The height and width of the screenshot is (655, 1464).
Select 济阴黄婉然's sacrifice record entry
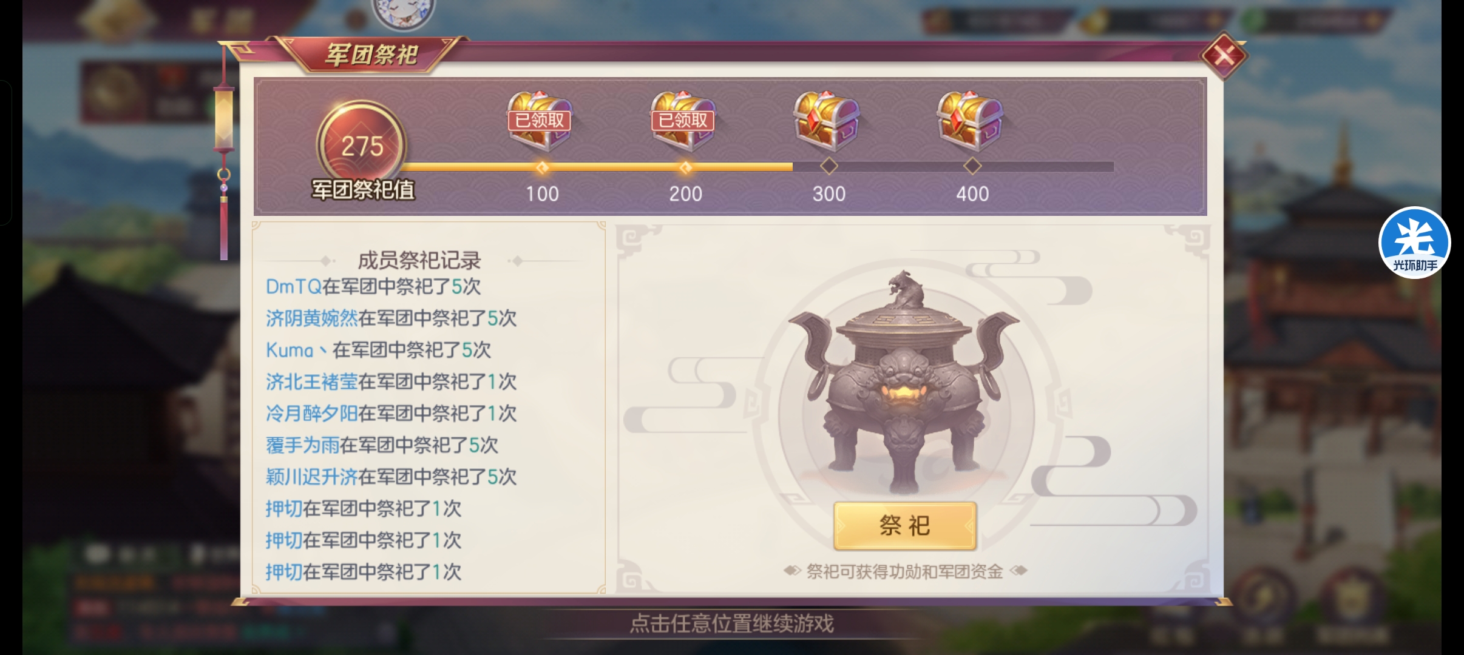[x=391, y=318]
